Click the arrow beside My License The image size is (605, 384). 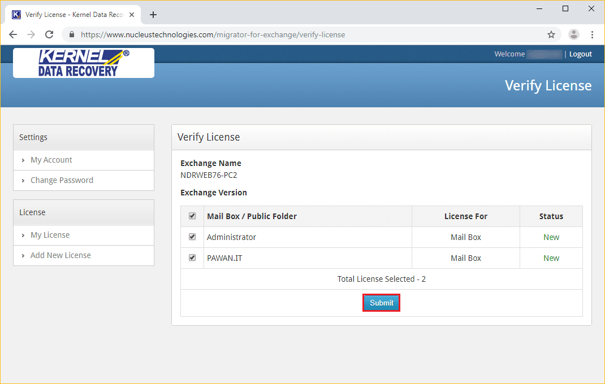[x=23, y=235]
